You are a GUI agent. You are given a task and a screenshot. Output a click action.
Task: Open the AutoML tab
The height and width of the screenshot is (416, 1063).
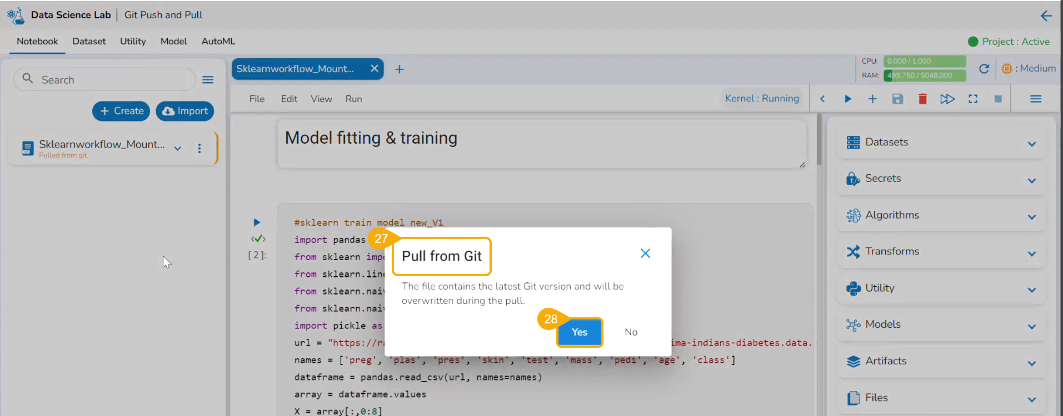click(218, 42)
